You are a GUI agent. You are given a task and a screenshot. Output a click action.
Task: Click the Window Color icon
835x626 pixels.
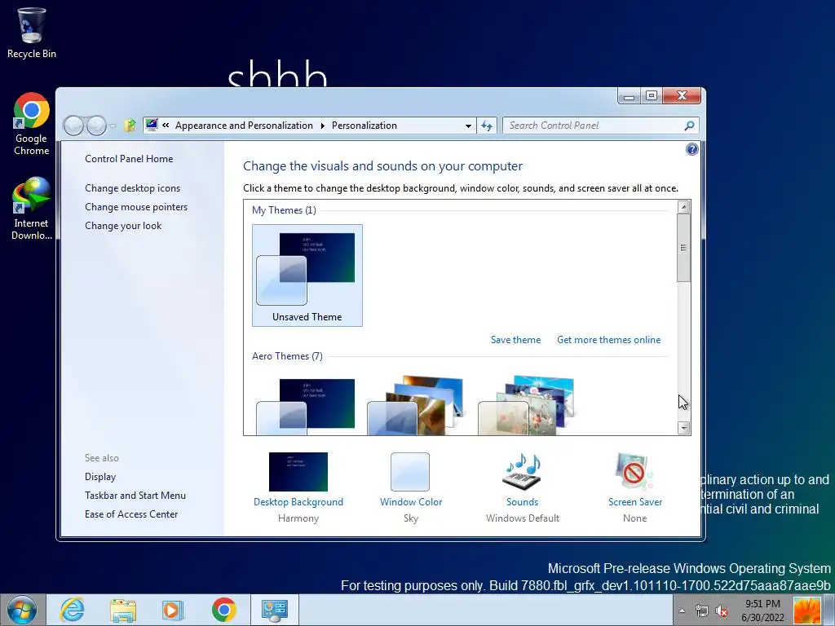tap(410, 472)
